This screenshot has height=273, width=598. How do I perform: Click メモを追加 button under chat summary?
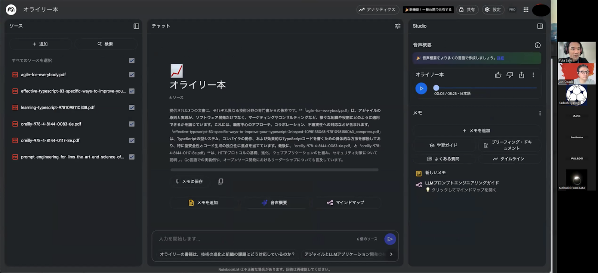point(203,203)
